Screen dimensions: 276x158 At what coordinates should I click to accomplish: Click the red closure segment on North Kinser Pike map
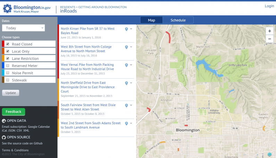pos(168,37)
